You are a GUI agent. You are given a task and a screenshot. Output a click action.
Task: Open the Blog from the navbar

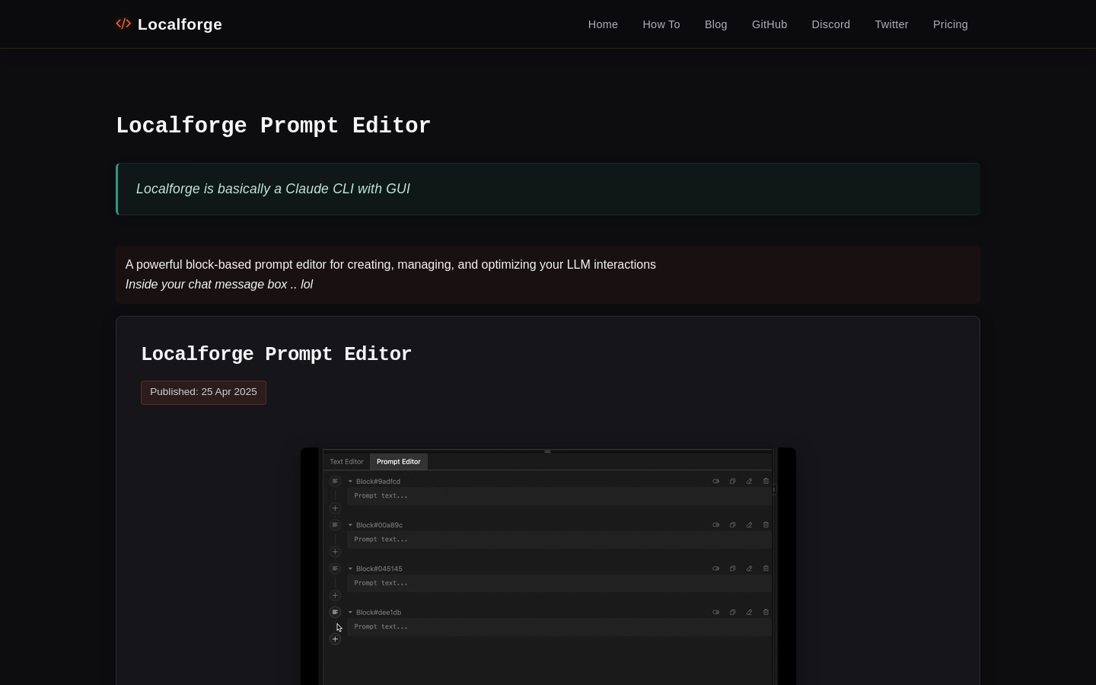716,24
